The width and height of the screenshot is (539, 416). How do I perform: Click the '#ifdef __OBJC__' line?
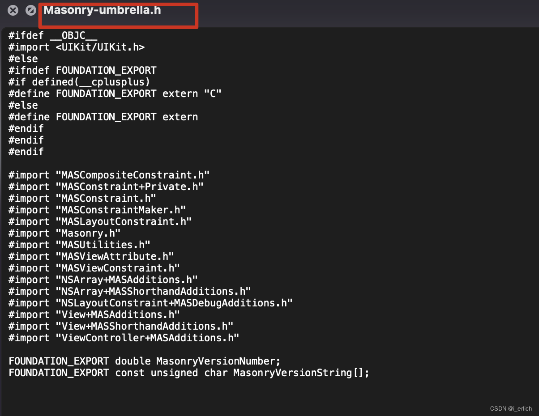pos(53,35)
